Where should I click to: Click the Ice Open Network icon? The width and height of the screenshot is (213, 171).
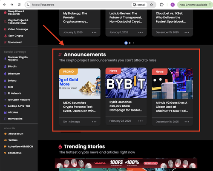5,100
